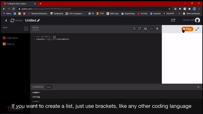Open the Keyboarding bookmark
The image size is (203, 114).
(128, 13)
